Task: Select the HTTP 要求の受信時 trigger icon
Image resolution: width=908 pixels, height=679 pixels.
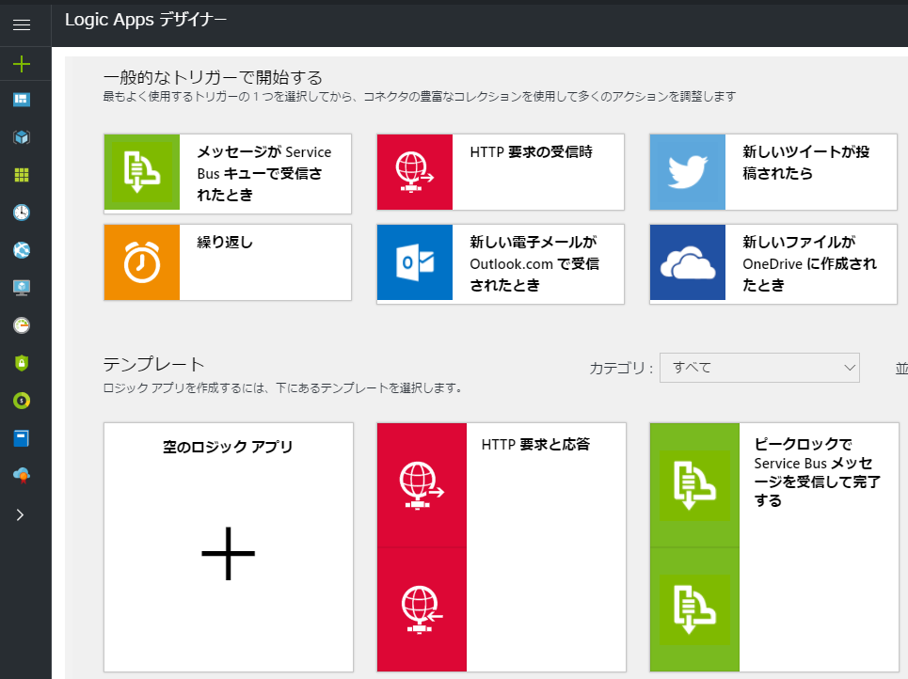Action: coord(415,172)
